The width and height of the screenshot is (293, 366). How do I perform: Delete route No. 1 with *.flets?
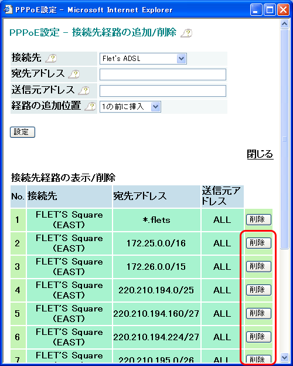point(258,219)
